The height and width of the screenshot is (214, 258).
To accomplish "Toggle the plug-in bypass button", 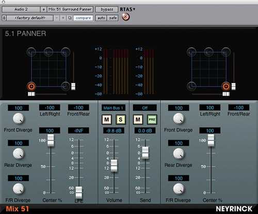I will click(x=107, y=9).
